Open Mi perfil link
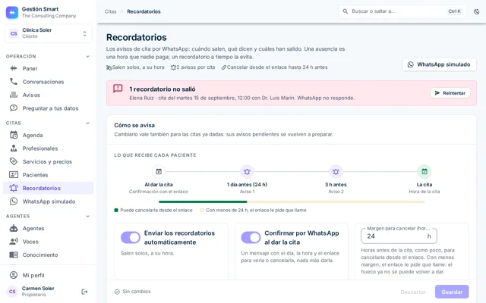The height and width of the screenshot is (303, 486). pos(48,275)
